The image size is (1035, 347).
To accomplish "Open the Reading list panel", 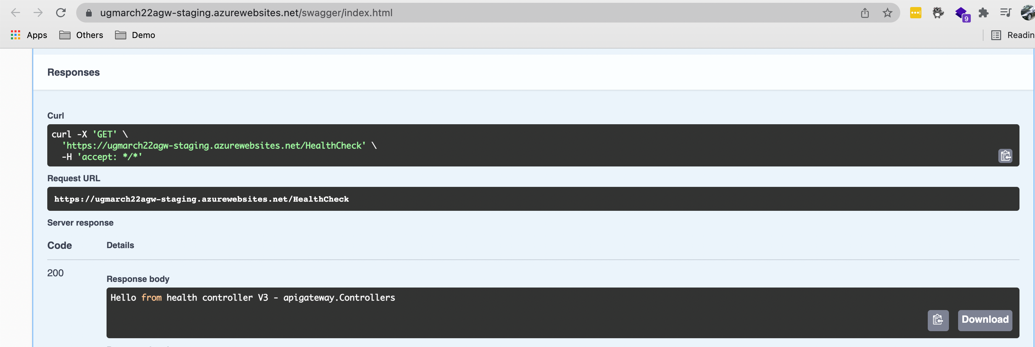I will (1012, 35).
